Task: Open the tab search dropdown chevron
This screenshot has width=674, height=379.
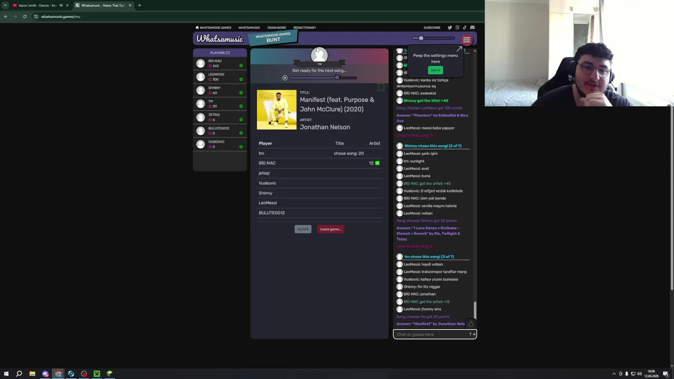Action: point(5,5)
